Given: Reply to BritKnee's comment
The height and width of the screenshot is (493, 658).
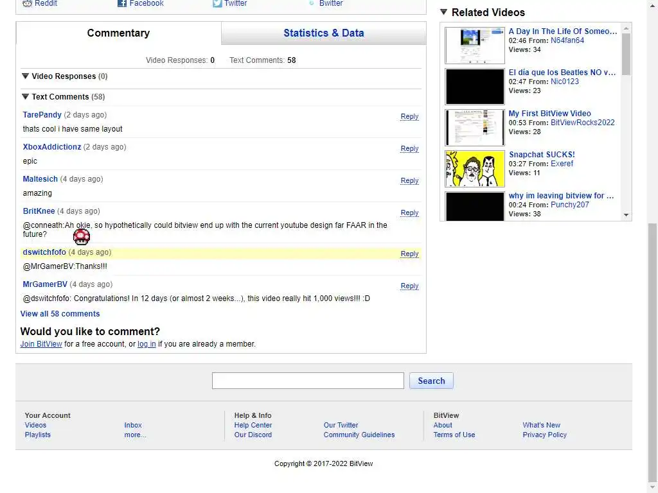Looking at the screenshot, I should [x=409, y=213].
